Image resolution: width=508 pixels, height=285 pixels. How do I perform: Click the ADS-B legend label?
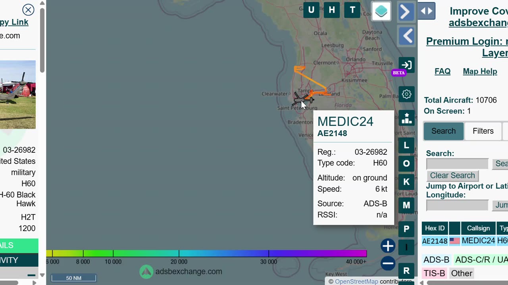(x=436, y=260)
